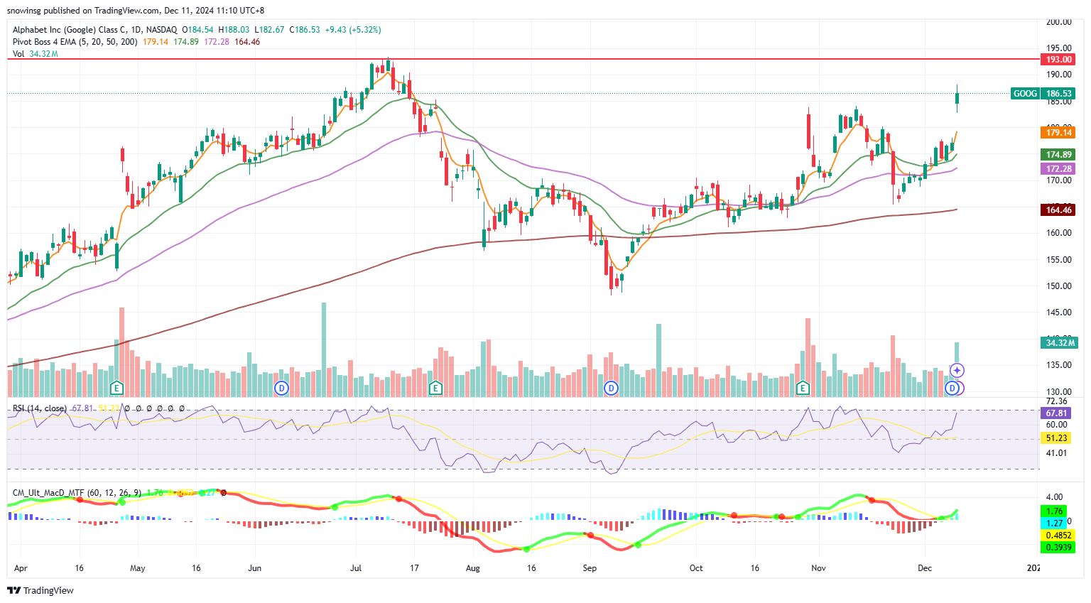Click the 4.00 MACD axis label

tap(1055, 497)
